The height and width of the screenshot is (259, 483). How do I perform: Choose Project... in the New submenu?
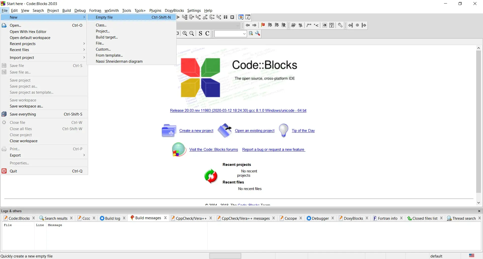tap(132, 31)
